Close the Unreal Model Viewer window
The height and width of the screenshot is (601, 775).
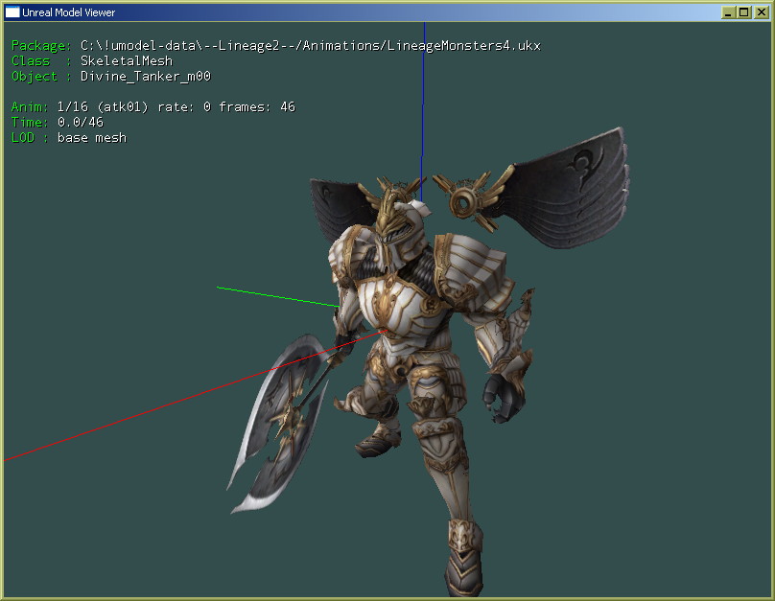coord(761,12)
